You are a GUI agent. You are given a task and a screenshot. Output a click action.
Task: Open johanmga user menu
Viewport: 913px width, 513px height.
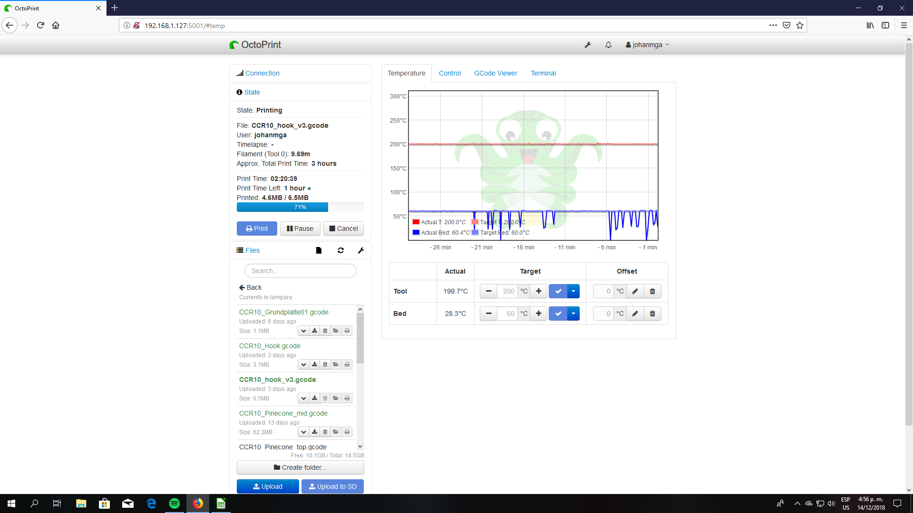647,45
